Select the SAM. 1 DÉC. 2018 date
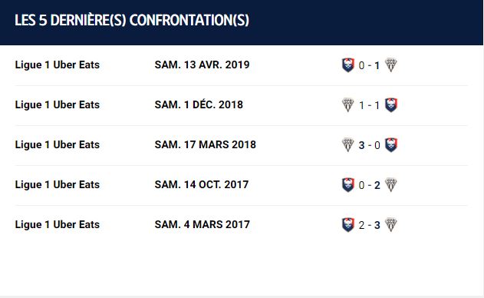Screen dimensions: 484x298 click(199, 104)
